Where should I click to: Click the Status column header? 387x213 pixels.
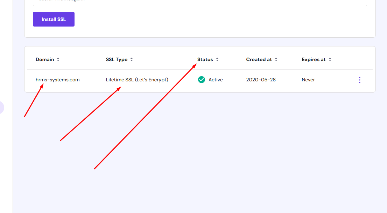205,59
